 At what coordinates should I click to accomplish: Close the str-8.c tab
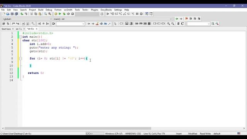click(x=37, y=29)
